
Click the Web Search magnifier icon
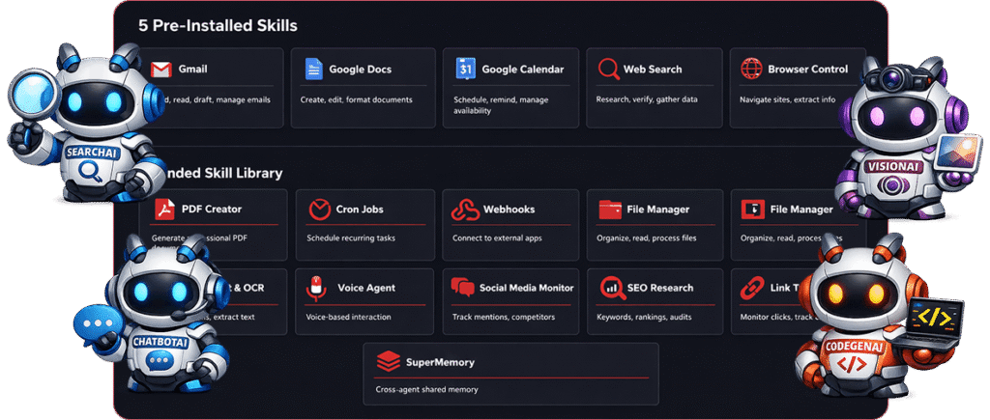tap(609, 70)
